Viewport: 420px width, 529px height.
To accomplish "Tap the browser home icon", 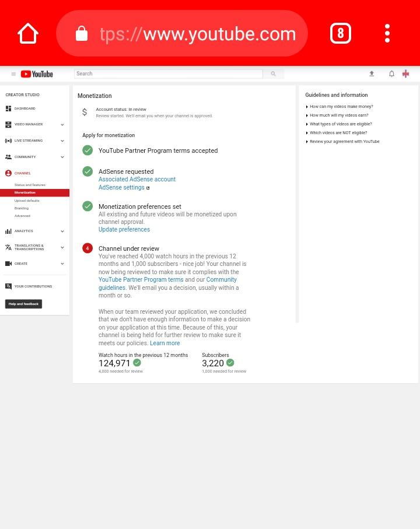I will tap(28, 33).
